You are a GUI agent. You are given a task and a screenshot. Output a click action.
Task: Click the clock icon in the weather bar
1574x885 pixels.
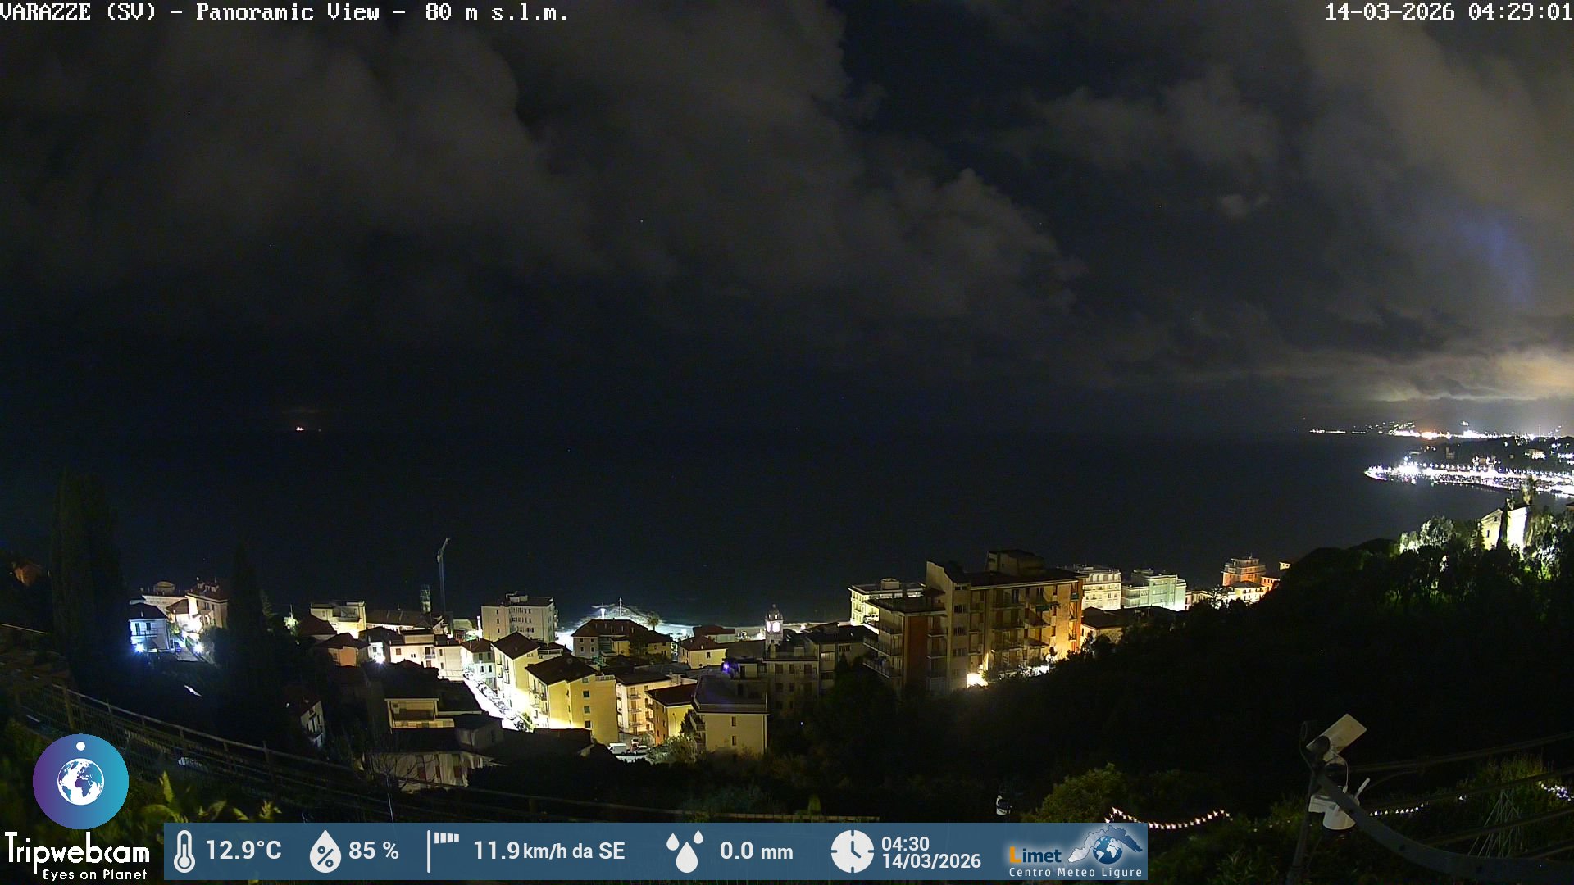pyautogui.click(x=852, y=851)
